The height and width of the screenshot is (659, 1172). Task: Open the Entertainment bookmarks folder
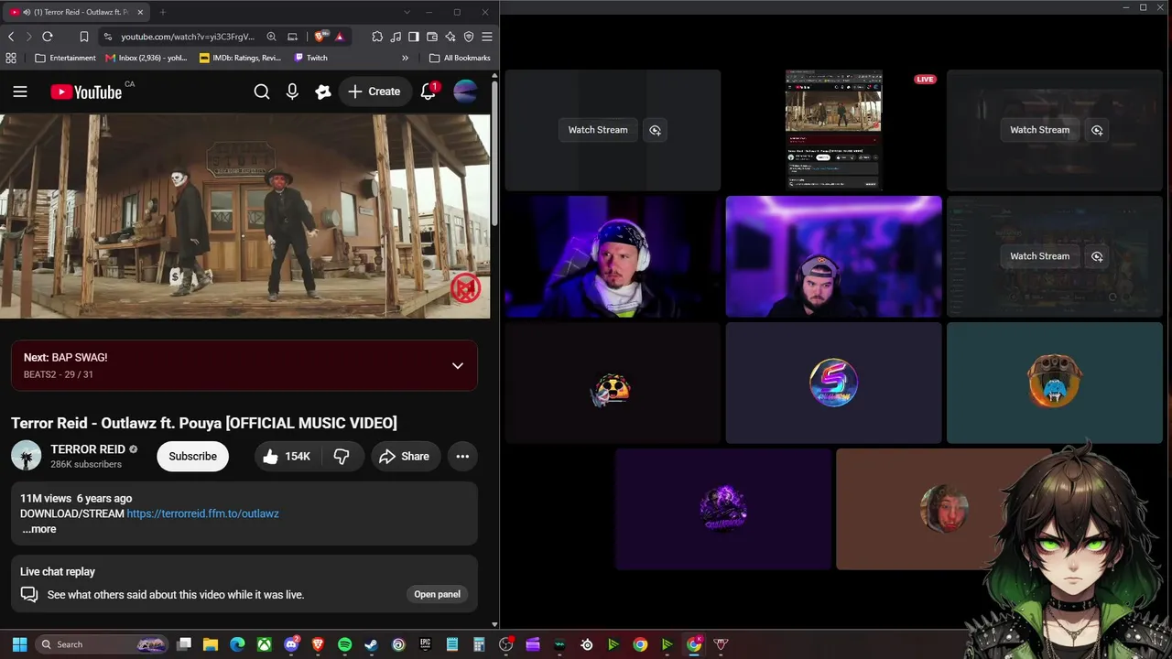pyautogui.click(x=65, y=58)
